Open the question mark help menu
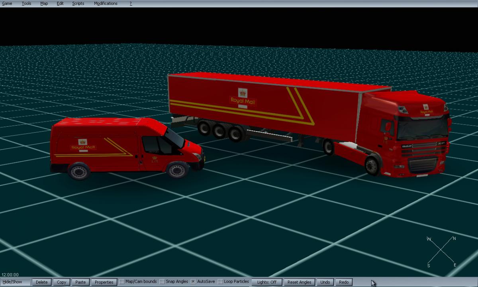 131,4
